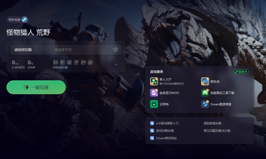Click the icon beside A卡驱动更新入口
266x159 pixels.
coord(152,123)
